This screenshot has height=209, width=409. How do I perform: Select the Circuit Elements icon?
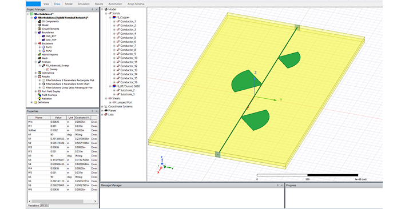[x=39, y=29]
